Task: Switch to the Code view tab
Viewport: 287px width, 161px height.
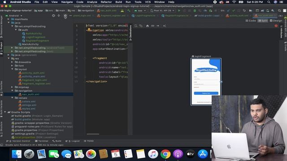Action: pos(251,21)
